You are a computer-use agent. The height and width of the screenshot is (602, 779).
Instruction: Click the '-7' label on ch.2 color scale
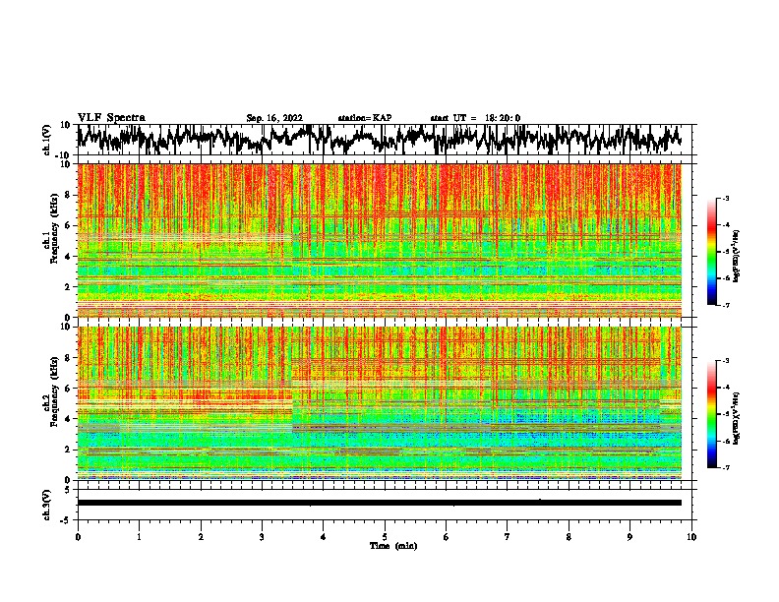click(726, 467)
